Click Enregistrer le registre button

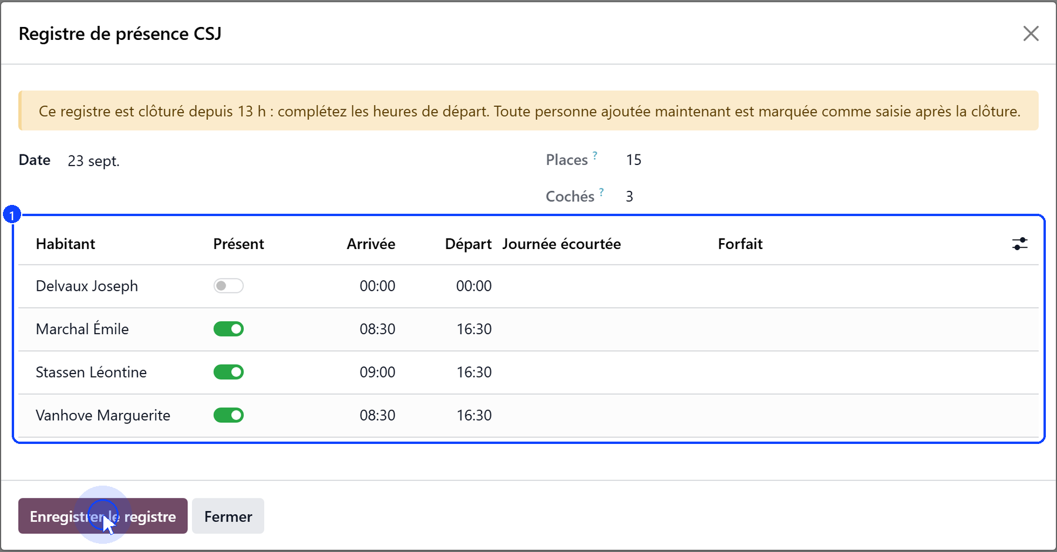(103, 516)
